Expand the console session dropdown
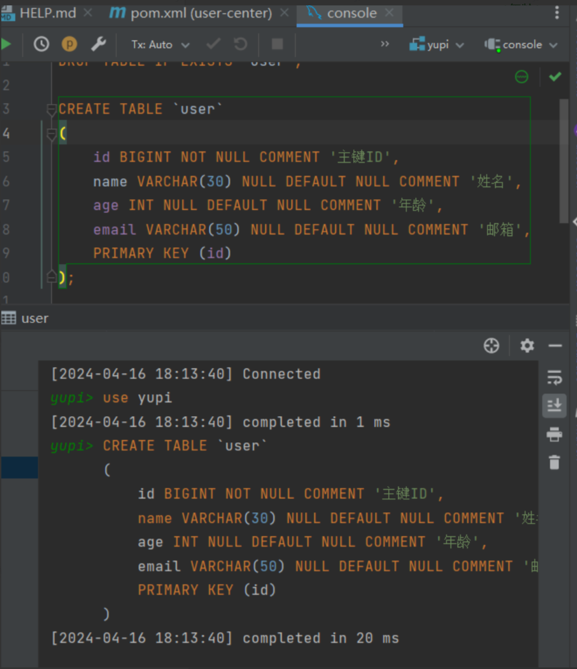This screenshot has height=669, width=577. pos(521,44)
